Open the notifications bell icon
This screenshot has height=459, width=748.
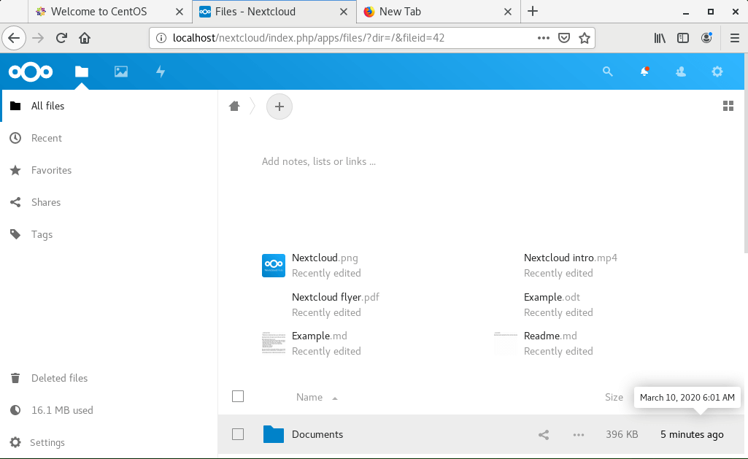click(644, 72)
